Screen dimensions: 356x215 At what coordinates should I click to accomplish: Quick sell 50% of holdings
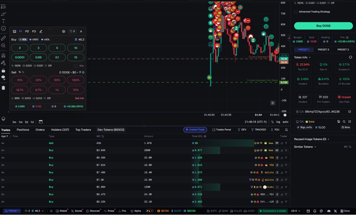[57, 80]
